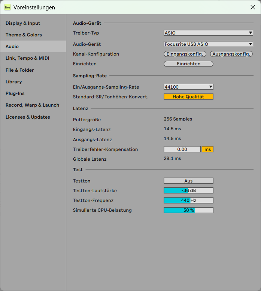
Task: Toggle the ms unit button for Treiberfehler-Kompensation
Action: (207, 149)
